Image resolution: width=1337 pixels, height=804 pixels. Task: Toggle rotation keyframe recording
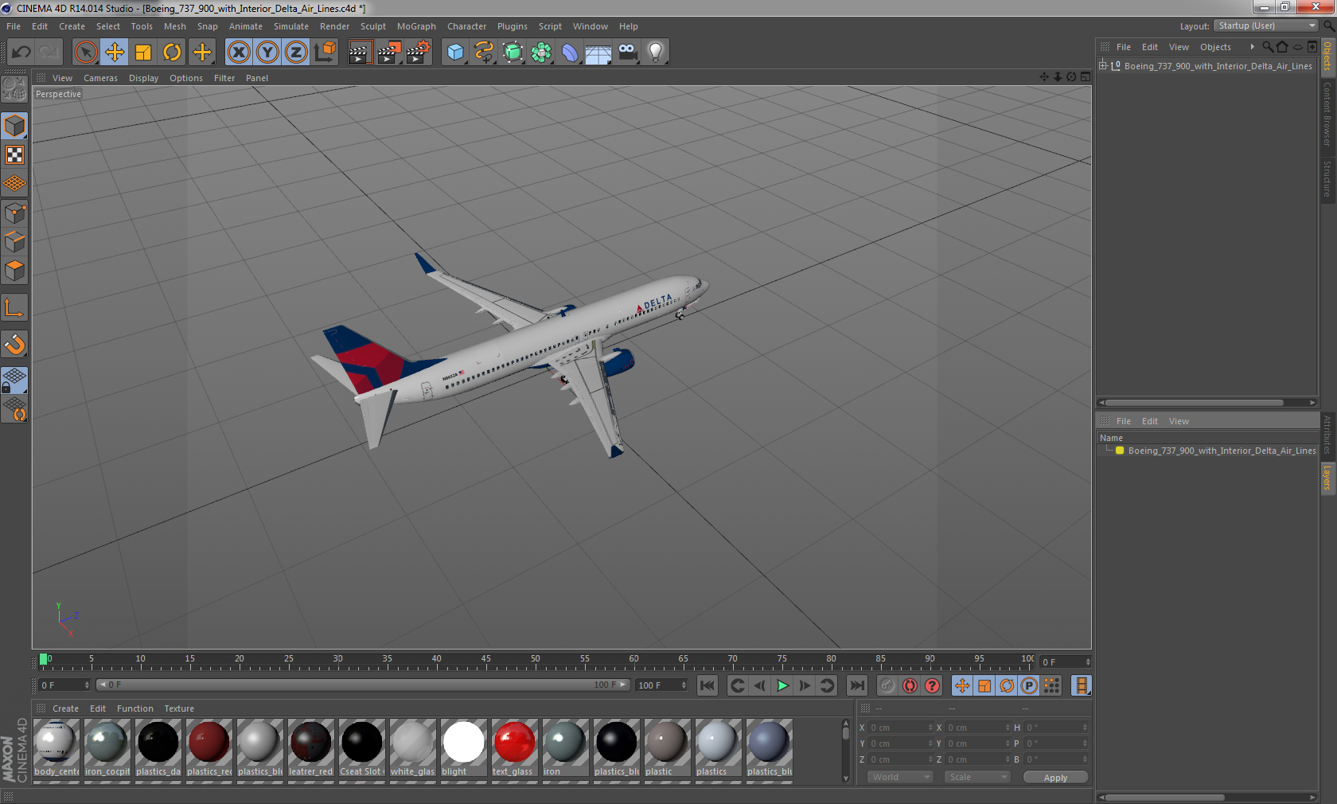pyautogui.click(x=1007, y=685)
